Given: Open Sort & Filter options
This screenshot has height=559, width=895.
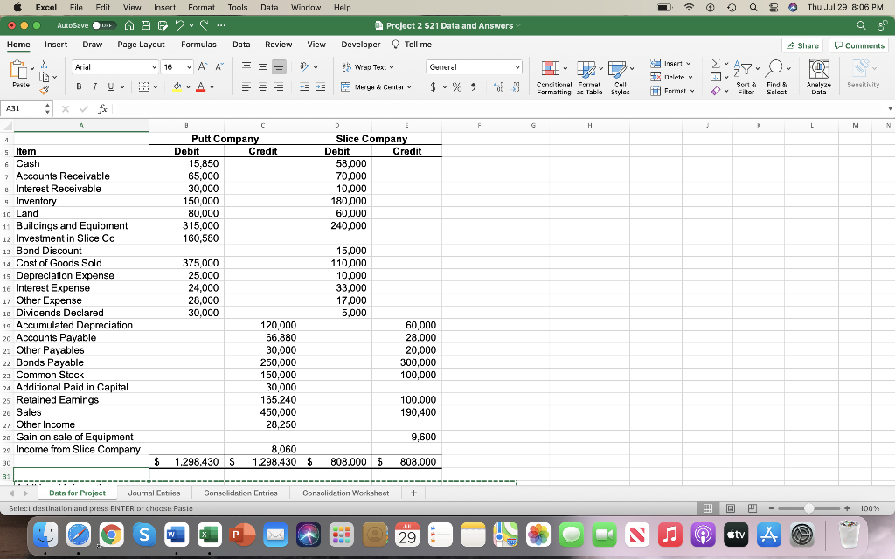Looking at the screenshot, I should (x=745, y=76).
